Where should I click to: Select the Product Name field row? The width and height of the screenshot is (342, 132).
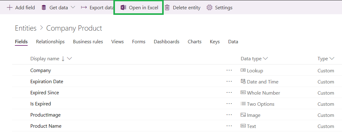(46, 126)
